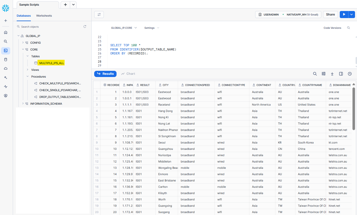Open the Admin shield icon in sidebar
357x215 pixels.
[6, 96]
